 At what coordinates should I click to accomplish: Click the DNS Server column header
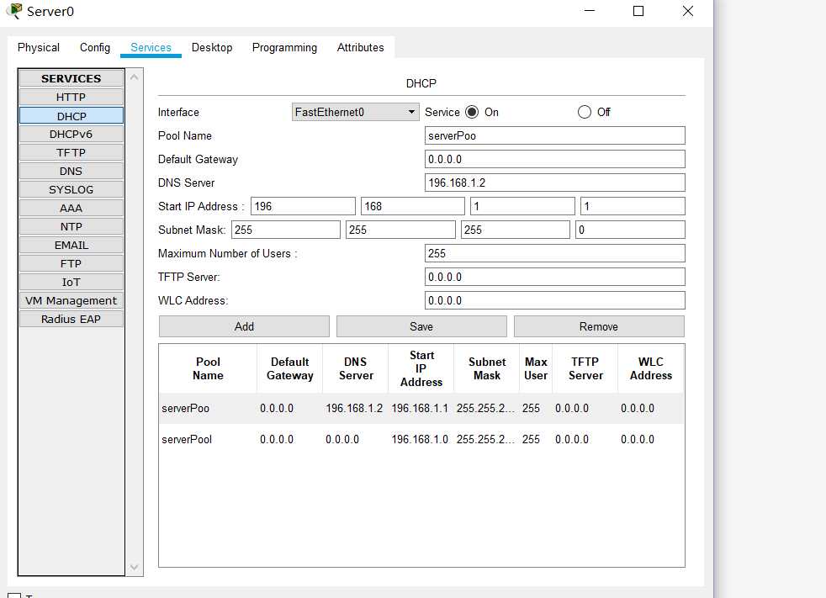point(356,369)
